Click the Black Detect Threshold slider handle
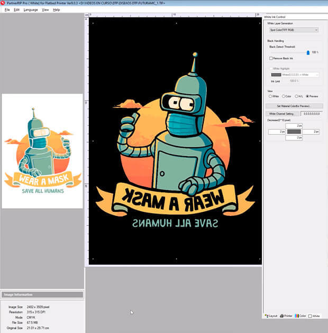Image resolution: width=328 pixels, height=333 pixels. click(308, 52)
